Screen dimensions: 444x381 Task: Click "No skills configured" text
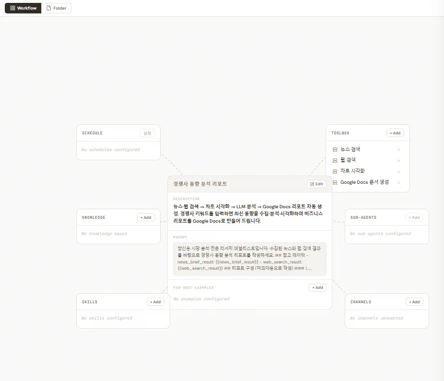(107, 318)
